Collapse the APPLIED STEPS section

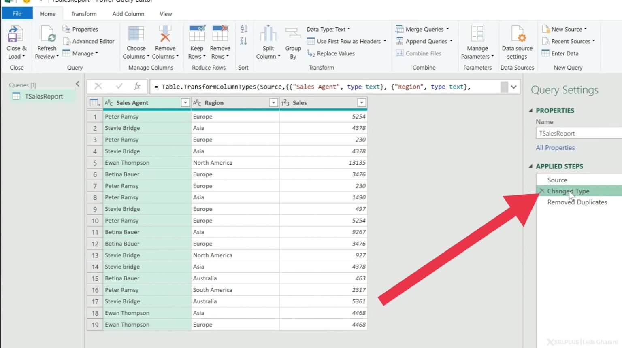530,166
